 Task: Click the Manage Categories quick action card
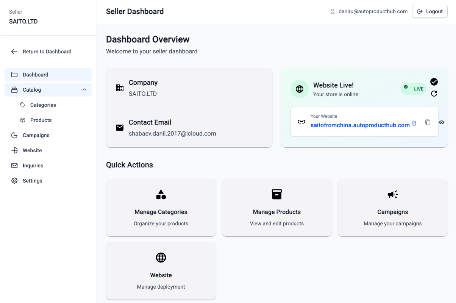click(161, 208)
